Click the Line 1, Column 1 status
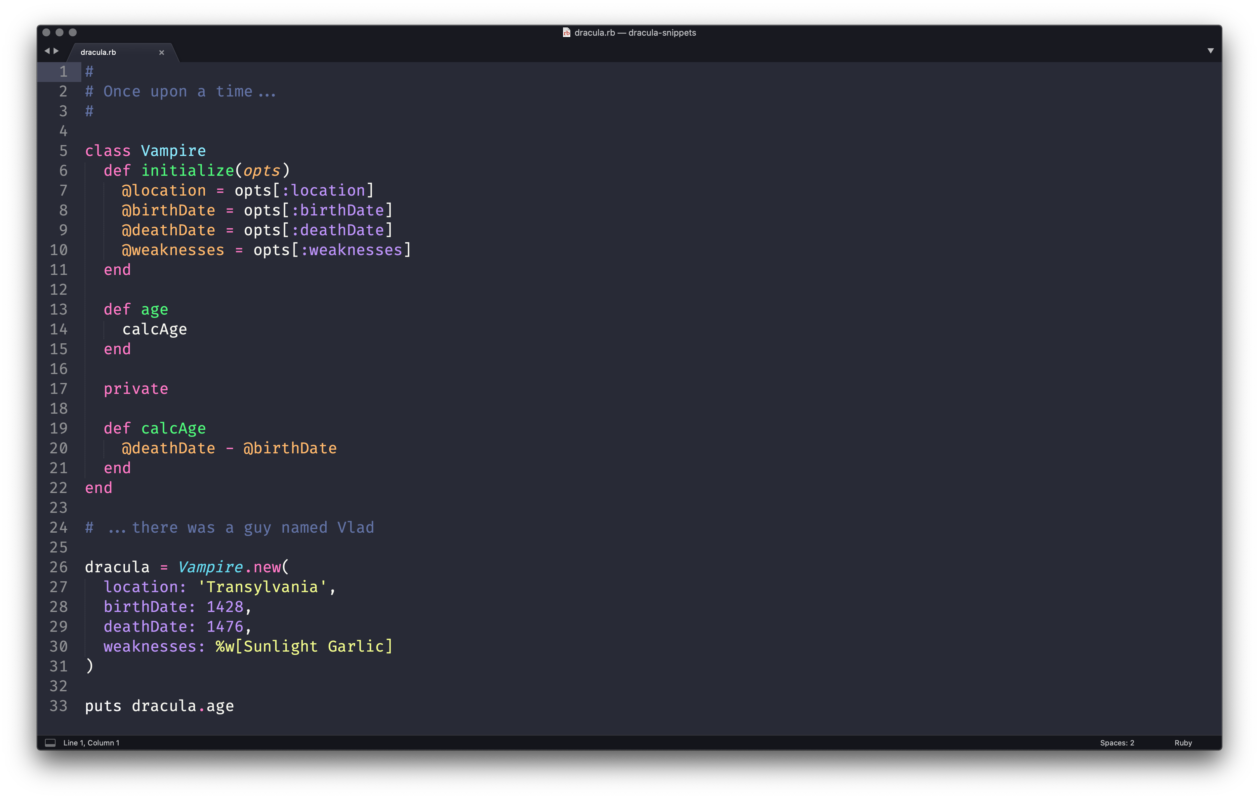Viewport: 1259px width, 799px height. point(92,742)
